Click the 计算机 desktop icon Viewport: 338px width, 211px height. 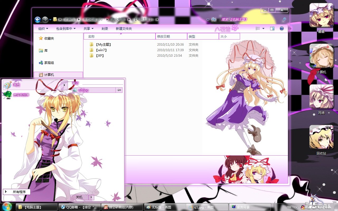point(321,59)
